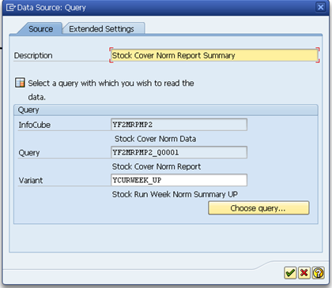Focus the Description field with report summary
The width and height of the screenshot is (332, 288).
(214, 55)
